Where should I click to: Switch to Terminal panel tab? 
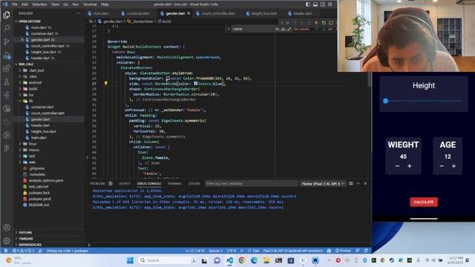point(175,183)
